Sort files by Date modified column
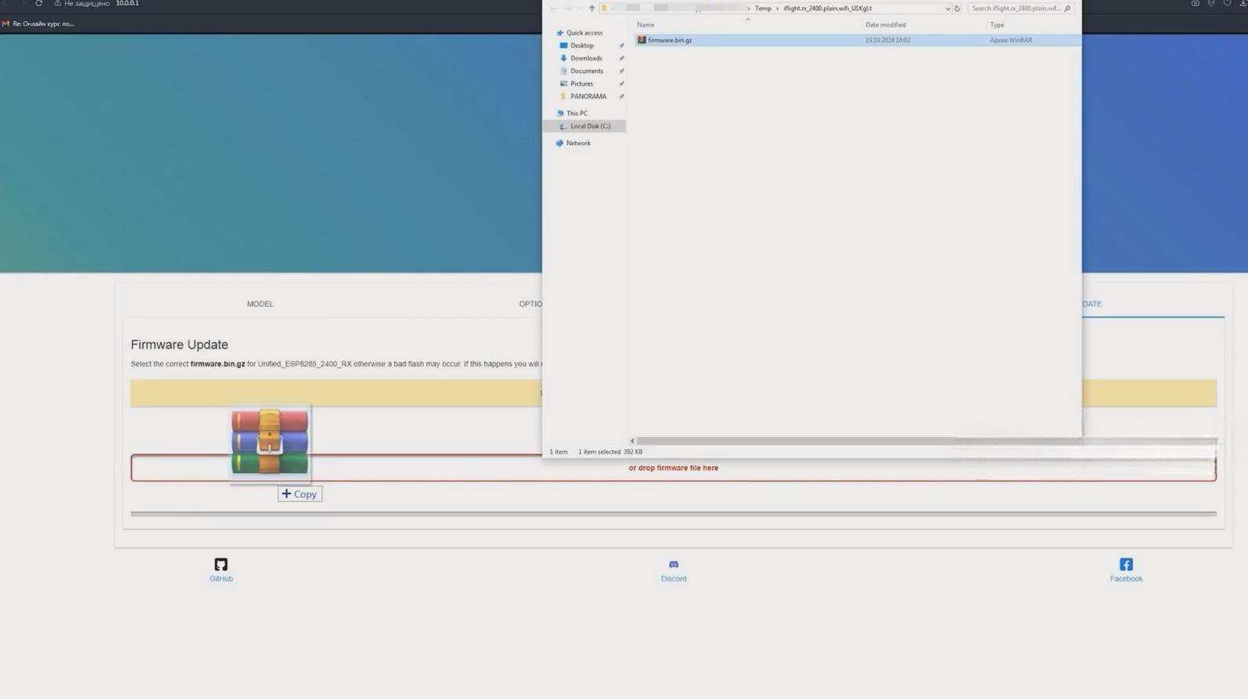The image size is (1248, 699). [885, 25]
